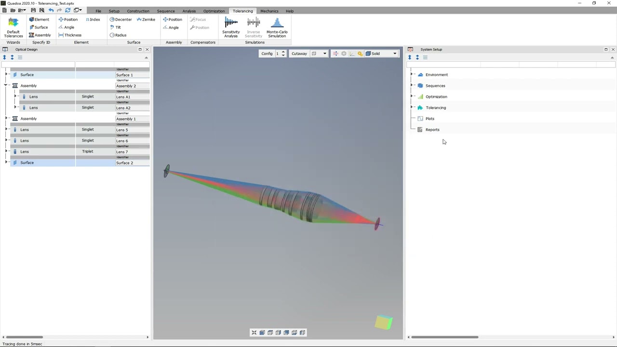The image size is (617, 347).
Task: Fit view icon in bottom view toolbar
Action: [254, 333]
